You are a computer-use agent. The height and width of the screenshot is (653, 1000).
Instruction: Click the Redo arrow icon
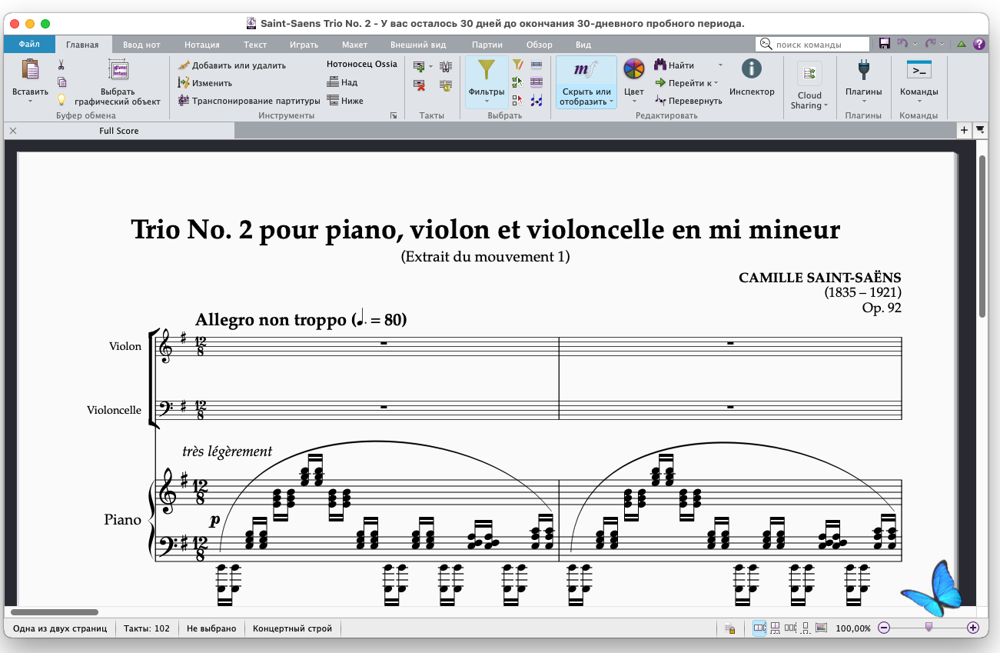click(931, 44)
